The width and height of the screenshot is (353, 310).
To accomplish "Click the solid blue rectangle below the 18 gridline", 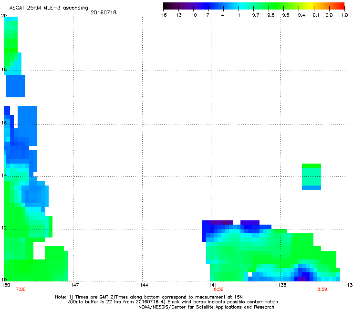I will point(16,86).
